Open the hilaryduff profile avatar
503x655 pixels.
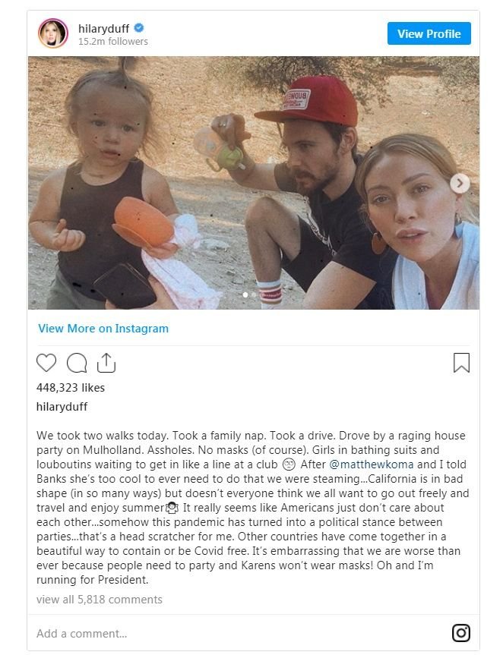click(x=54, y=33)
